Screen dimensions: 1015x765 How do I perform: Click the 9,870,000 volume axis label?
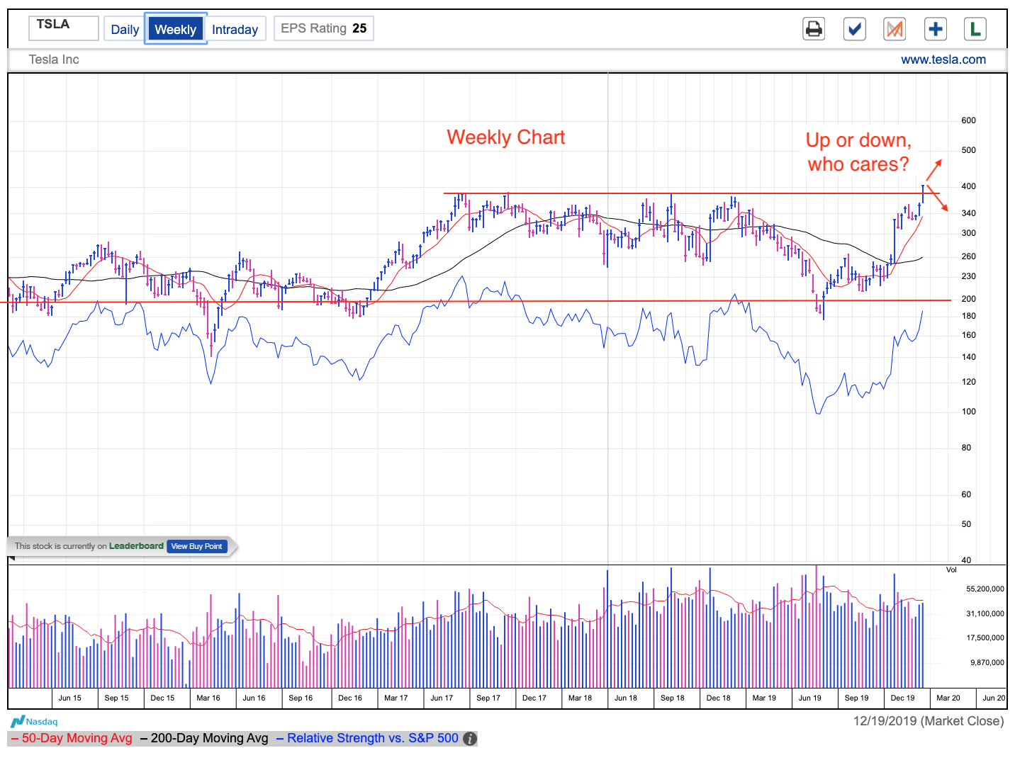(987, 662)
